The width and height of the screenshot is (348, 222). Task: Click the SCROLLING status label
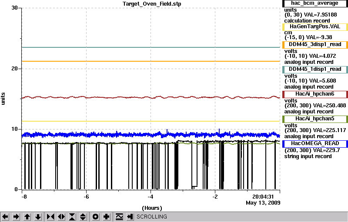pos(151,217)
